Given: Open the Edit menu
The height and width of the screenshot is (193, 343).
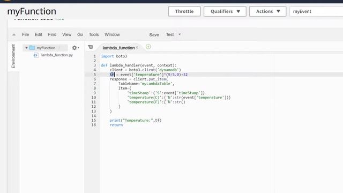Looking at the screenshot, I should point(38,34).
